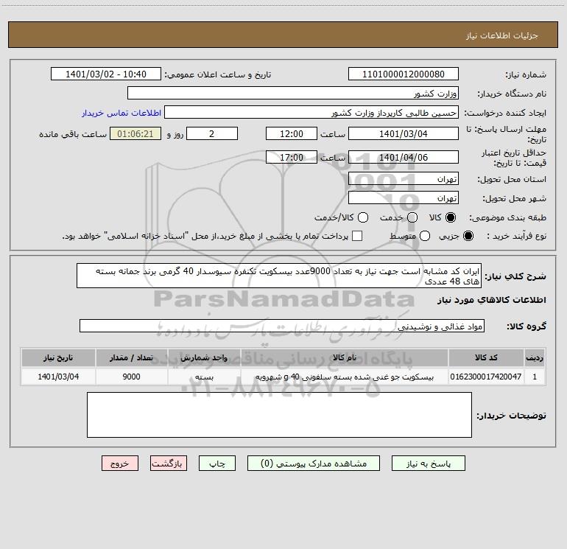Select the کالا radio button

(x=451, y=217)
